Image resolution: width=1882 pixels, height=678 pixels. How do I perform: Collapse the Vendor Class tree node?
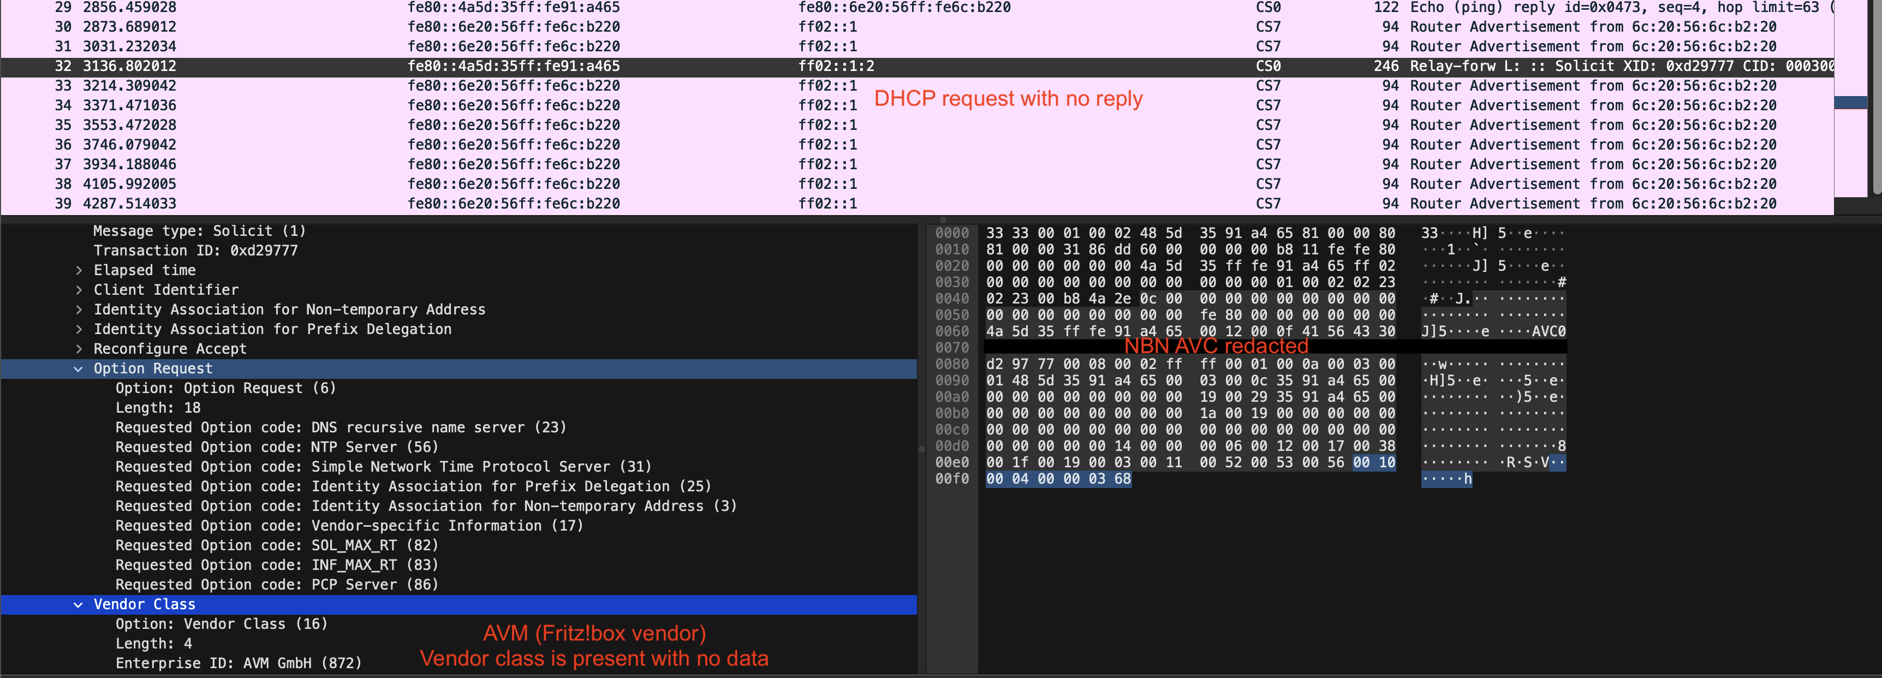[x=79, y=605]
